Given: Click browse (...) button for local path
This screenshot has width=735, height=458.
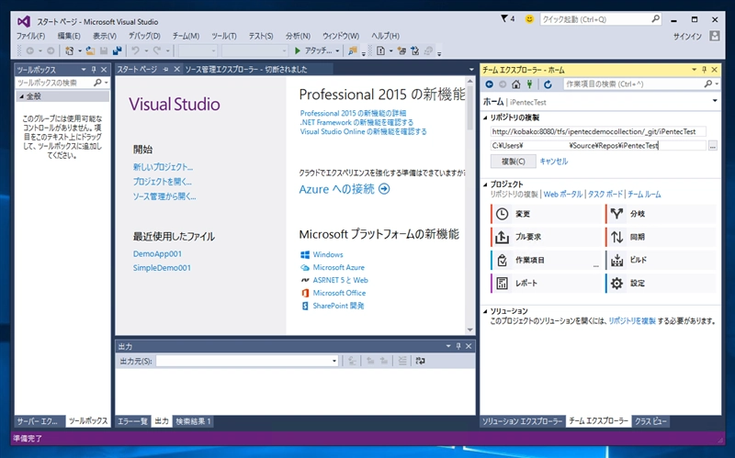Looking at the screenshot, I should [x=713, y=146].
